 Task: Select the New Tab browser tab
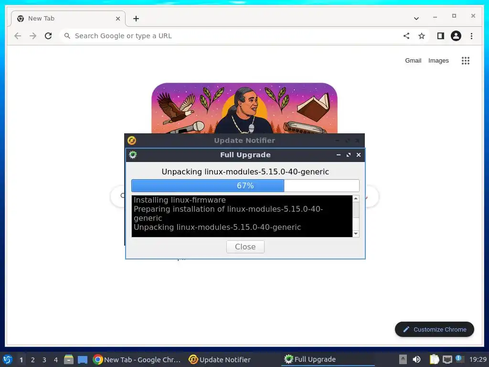(x=68, y=19)
